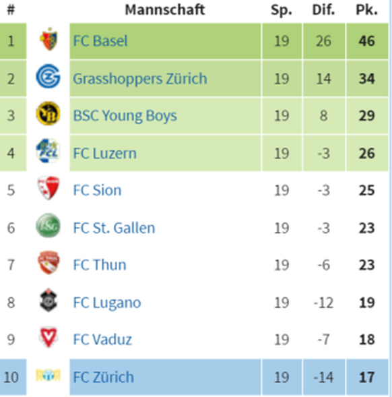Click the FC Luzern club logo
The image size is (392, 397).
[x=48, y=151]
